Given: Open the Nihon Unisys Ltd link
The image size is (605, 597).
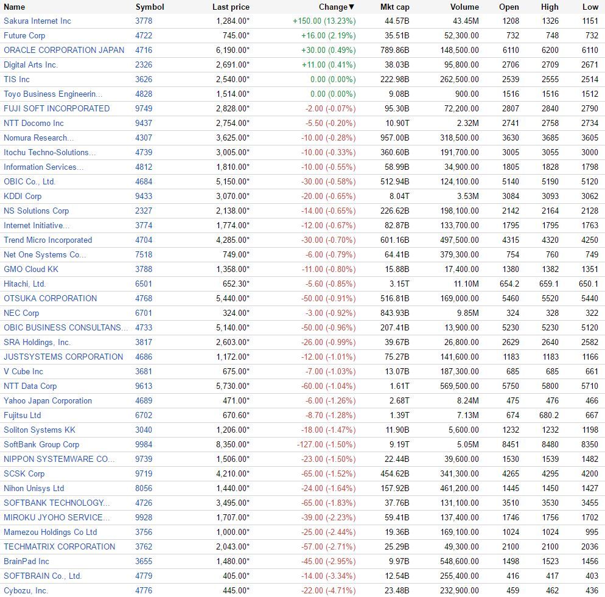Looking at the screenshot, I should coord(34,488).
